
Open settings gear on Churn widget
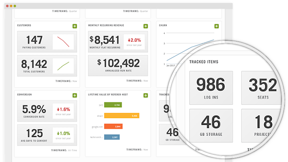pos(217,26)
